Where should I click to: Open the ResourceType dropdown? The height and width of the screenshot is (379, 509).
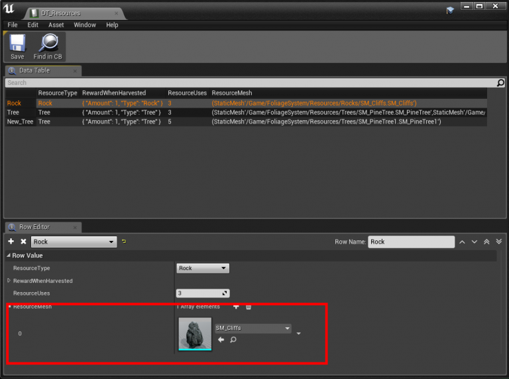point(202,268)
